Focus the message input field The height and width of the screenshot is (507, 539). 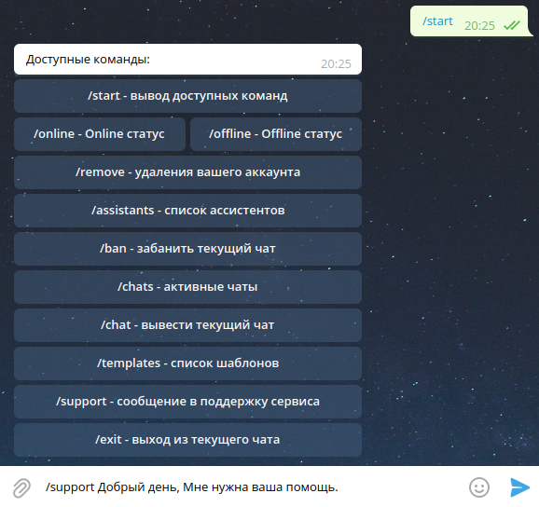pyautogui.click(x=253, y=487)
